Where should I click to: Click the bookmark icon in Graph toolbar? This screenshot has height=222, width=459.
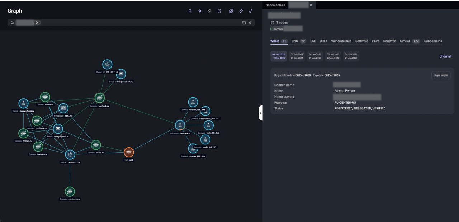[x=190, y=11]
